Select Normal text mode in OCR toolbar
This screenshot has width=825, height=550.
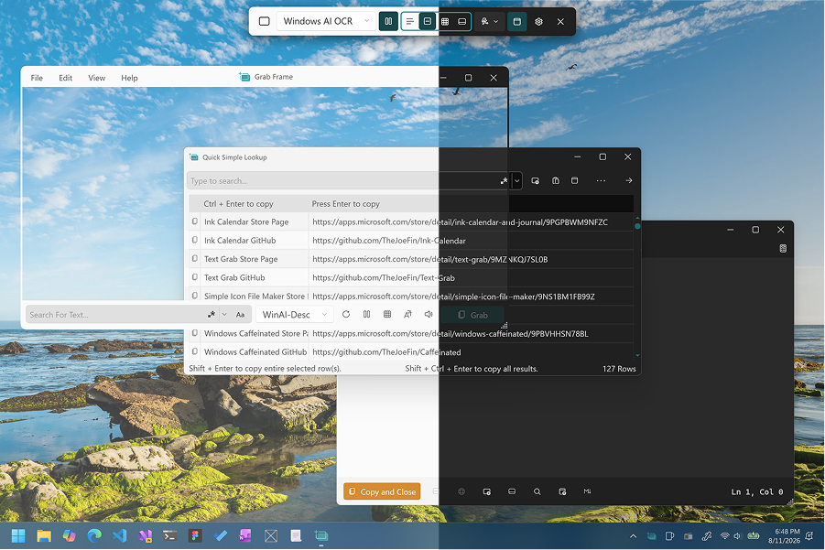click(x=410, y=22)
